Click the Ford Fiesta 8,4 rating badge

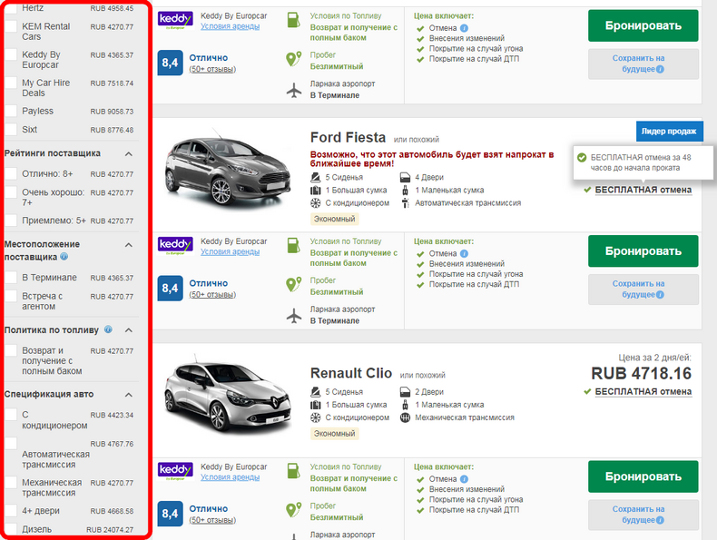click(170, 288)
